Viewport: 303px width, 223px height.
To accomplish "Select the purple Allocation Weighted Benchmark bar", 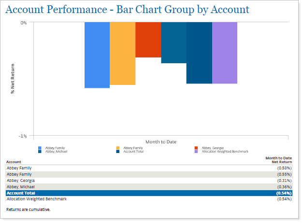I will [x=225, y=53].
